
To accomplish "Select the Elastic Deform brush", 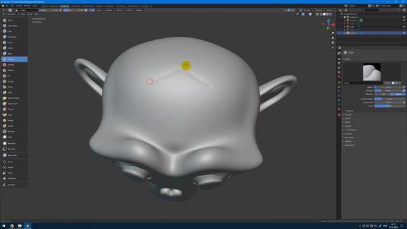I will [14, 98].
